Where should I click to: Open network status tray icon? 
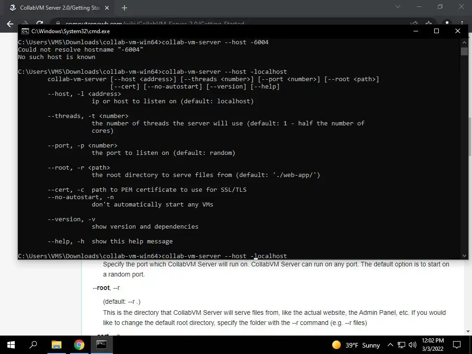pyautogui.click(x=401, y=345)
